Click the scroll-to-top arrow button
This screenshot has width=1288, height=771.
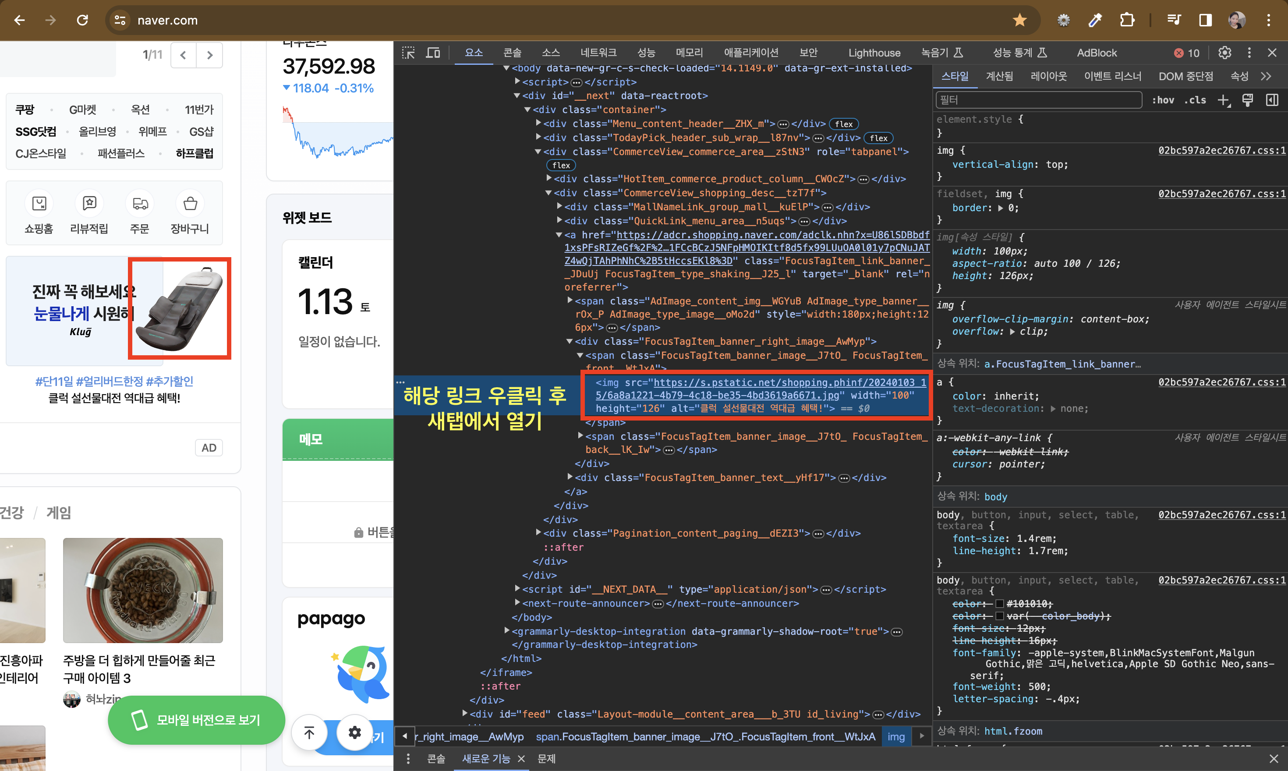[x=309, y=732]
